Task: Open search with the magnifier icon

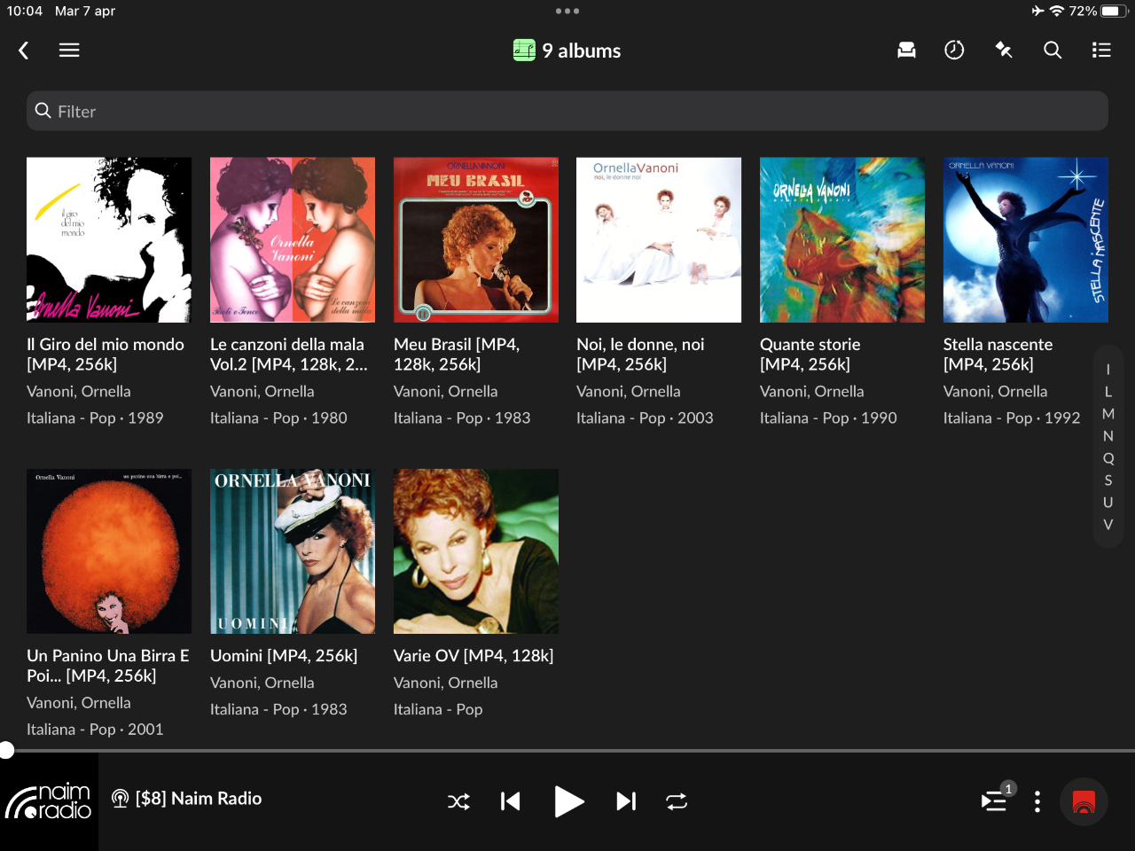Action: pos(1053,51)
